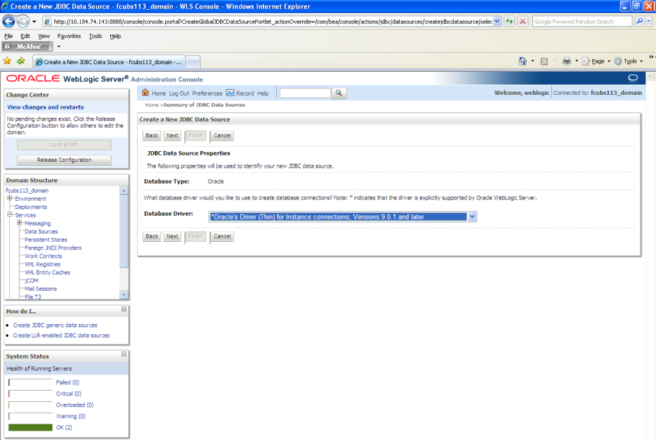Image resolution: width=656 pixels, height=440 pixels.
Task: Click Summary of JDBC Data Sources breadcrumb
Action: pos(204,105)
